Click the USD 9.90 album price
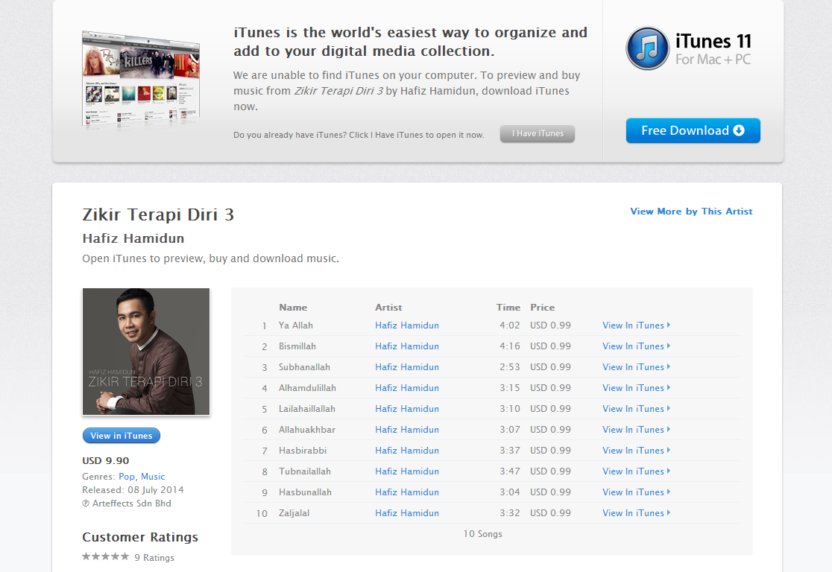Screen dimensions: 832x572 pos(106,460)
